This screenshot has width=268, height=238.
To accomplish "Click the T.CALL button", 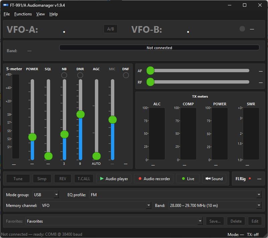I will coord(84,179).
